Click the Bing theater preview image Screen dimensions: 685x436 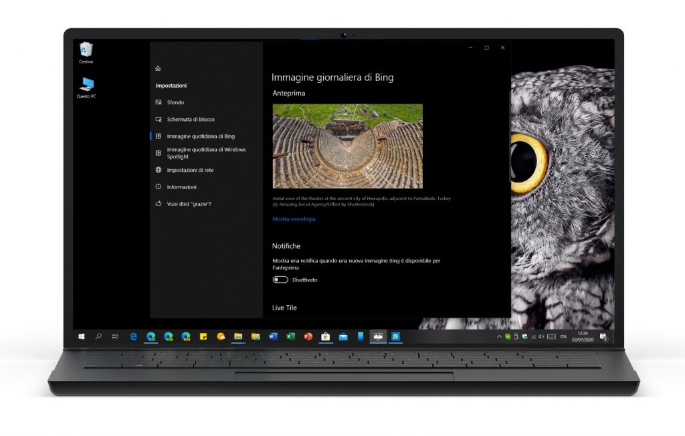[347, 146]
